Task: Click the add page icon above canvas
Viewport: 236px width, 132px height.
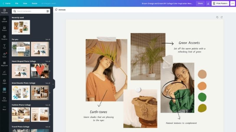Action: pyautogui.click(x=222, y=17)
